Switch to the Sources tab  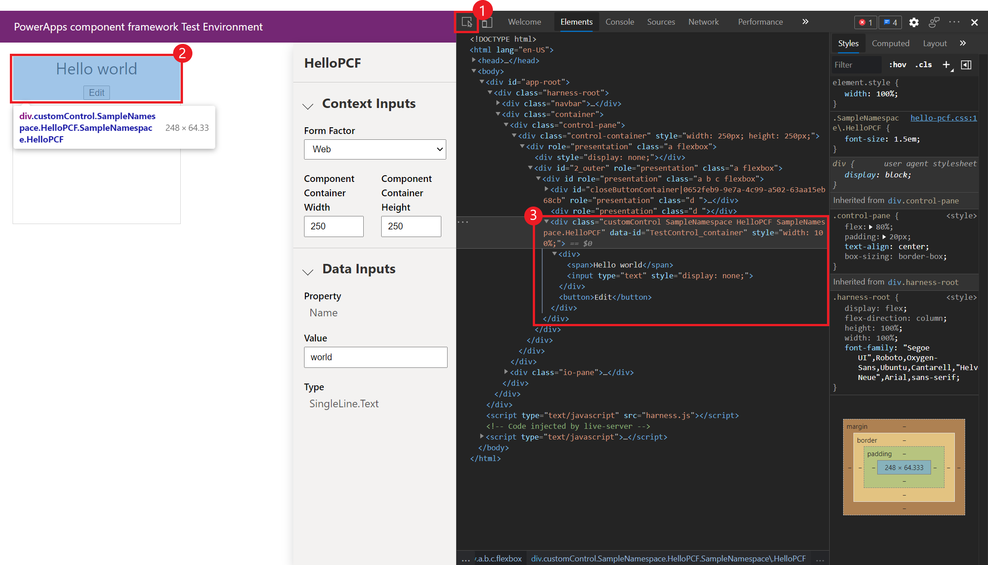(661, 22)
